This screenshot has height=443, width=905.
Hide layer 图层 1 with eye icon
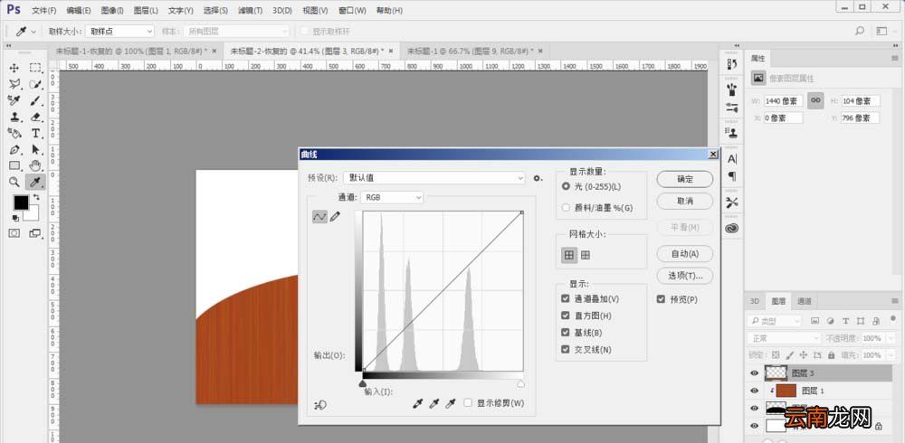point(754,391)
